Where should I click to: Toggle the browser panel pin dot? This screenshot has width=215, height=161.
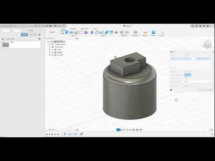coord(77,38)
